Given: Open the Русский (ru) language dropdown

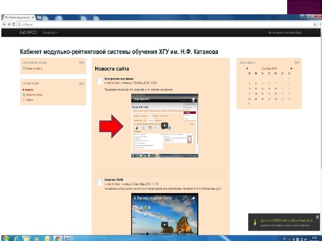Looking at the screenshot, I should pyautogui.click(x=50, y=33).
